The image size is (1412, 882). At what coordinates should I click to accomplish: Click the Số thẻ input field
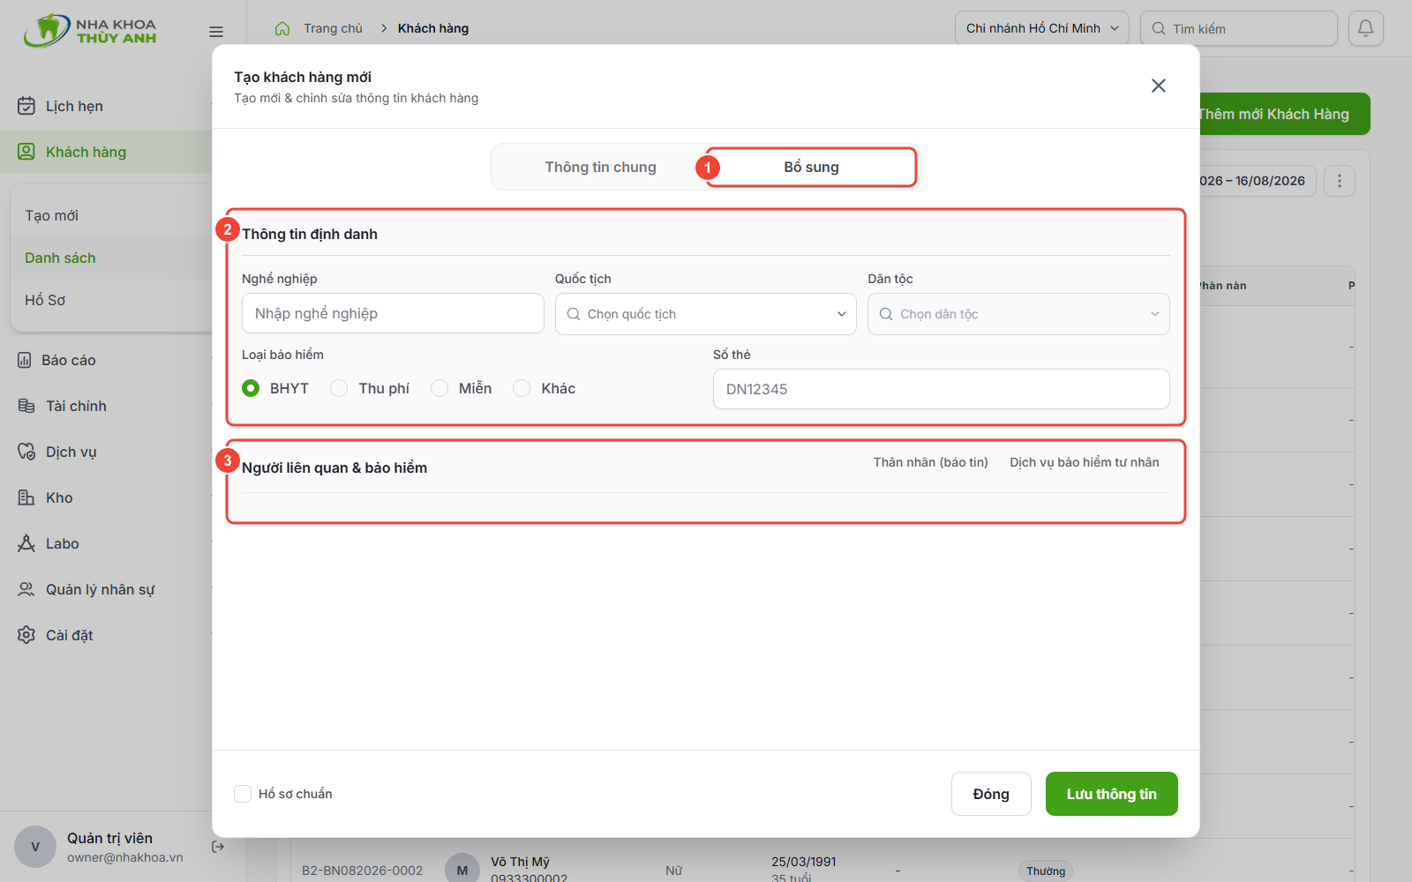[942, 389]
